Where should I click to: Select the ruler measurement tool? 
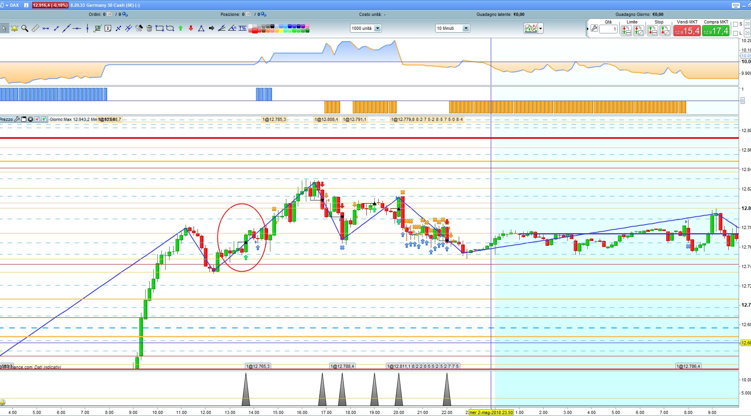pyautogui.click(x=35, y=28)
